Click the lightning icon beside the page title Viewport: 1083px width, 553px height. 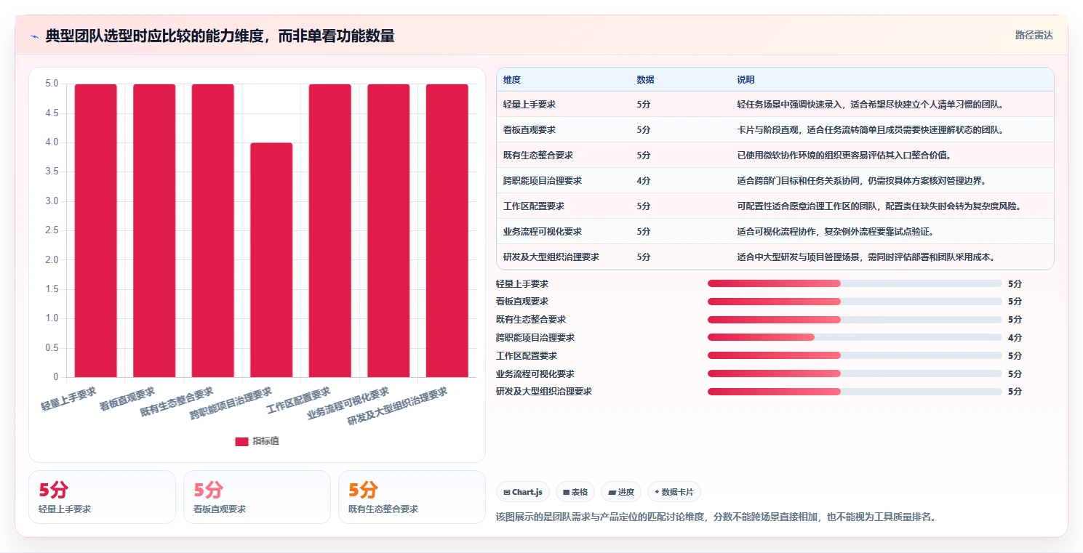(34, 36)
